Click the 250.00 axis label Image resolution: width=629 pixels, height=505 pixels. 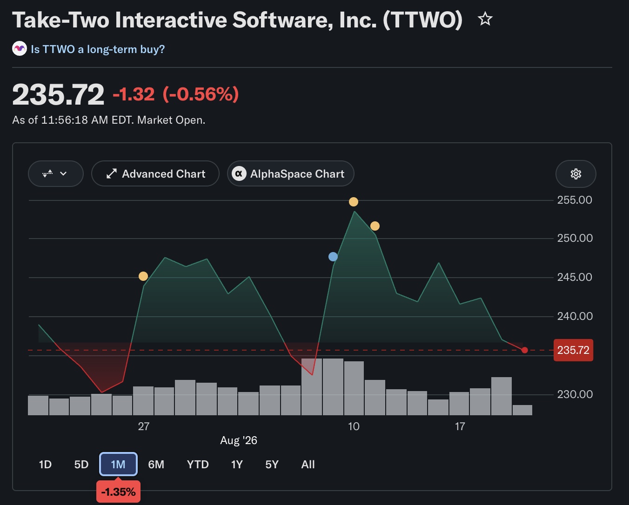point(575,238)
